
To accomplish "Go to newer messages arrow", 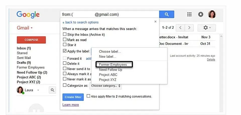I will click(181, 28).
